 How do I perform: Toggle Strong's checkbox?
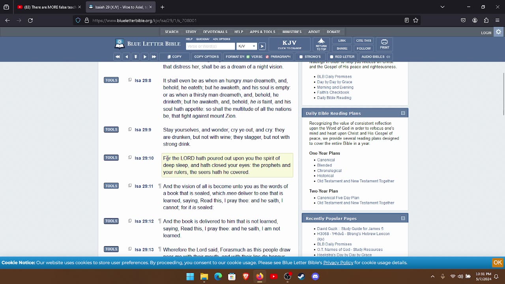click(x=301, y=57)
